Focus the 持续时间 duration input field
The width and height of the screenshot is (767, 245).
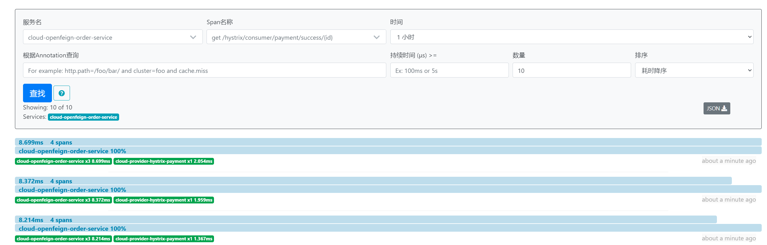coord(449,70)
